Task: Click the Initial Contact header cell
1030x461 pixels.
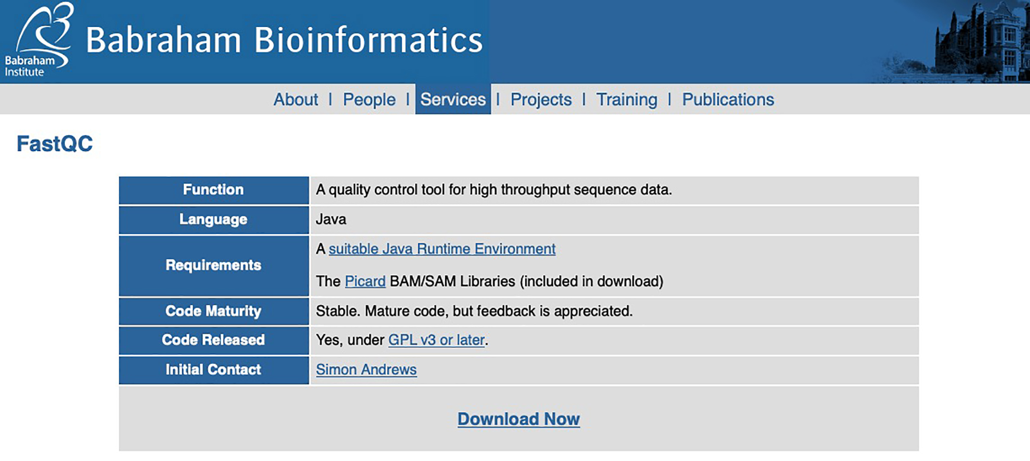Action: (x=214, y=370)
